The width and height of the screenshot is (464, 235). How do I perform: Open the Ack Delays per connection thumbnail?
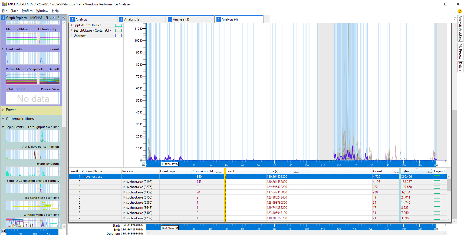(x=32, y=154)
